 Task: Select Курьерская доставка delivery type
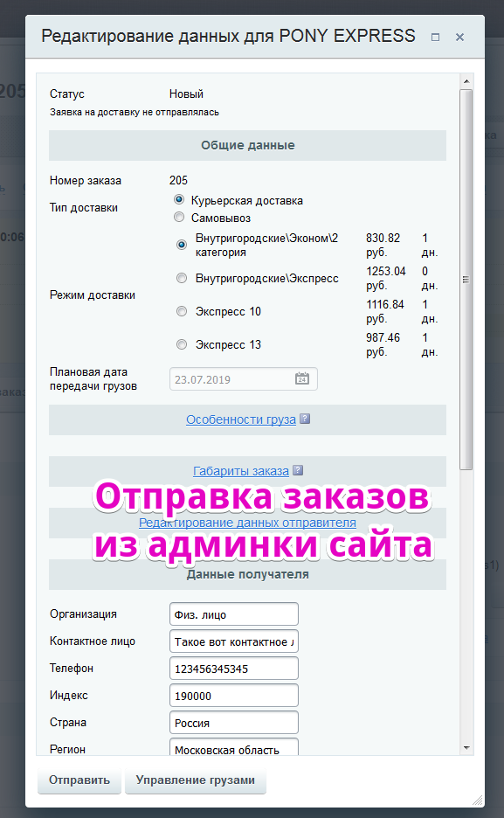[179, 199]
